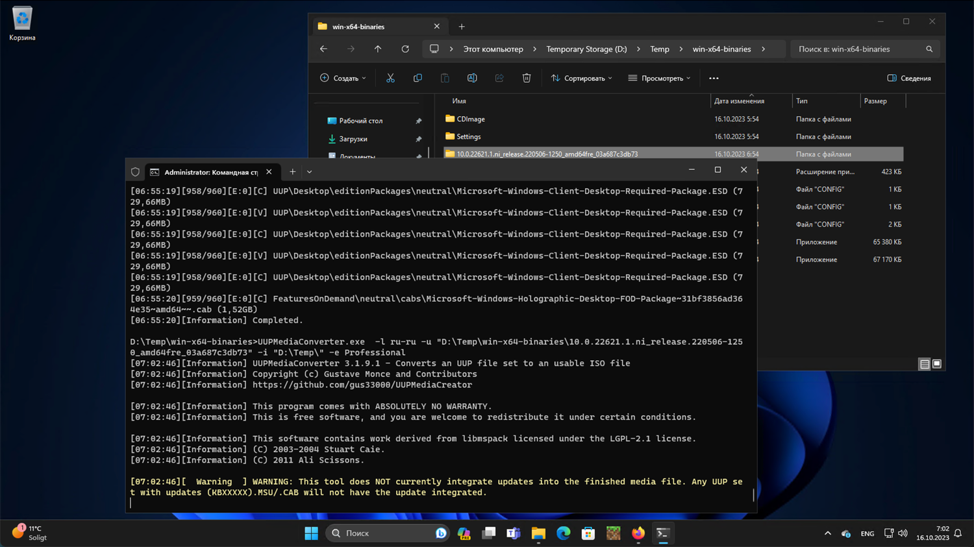Open the Terminal new-tab profile dropdown
Screen dimensions: 974x547
pos(309,172)
